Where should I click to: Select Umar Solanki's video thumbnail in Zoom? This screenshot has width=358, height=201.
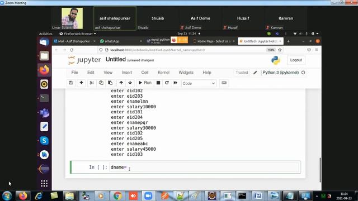click(72, 18)
